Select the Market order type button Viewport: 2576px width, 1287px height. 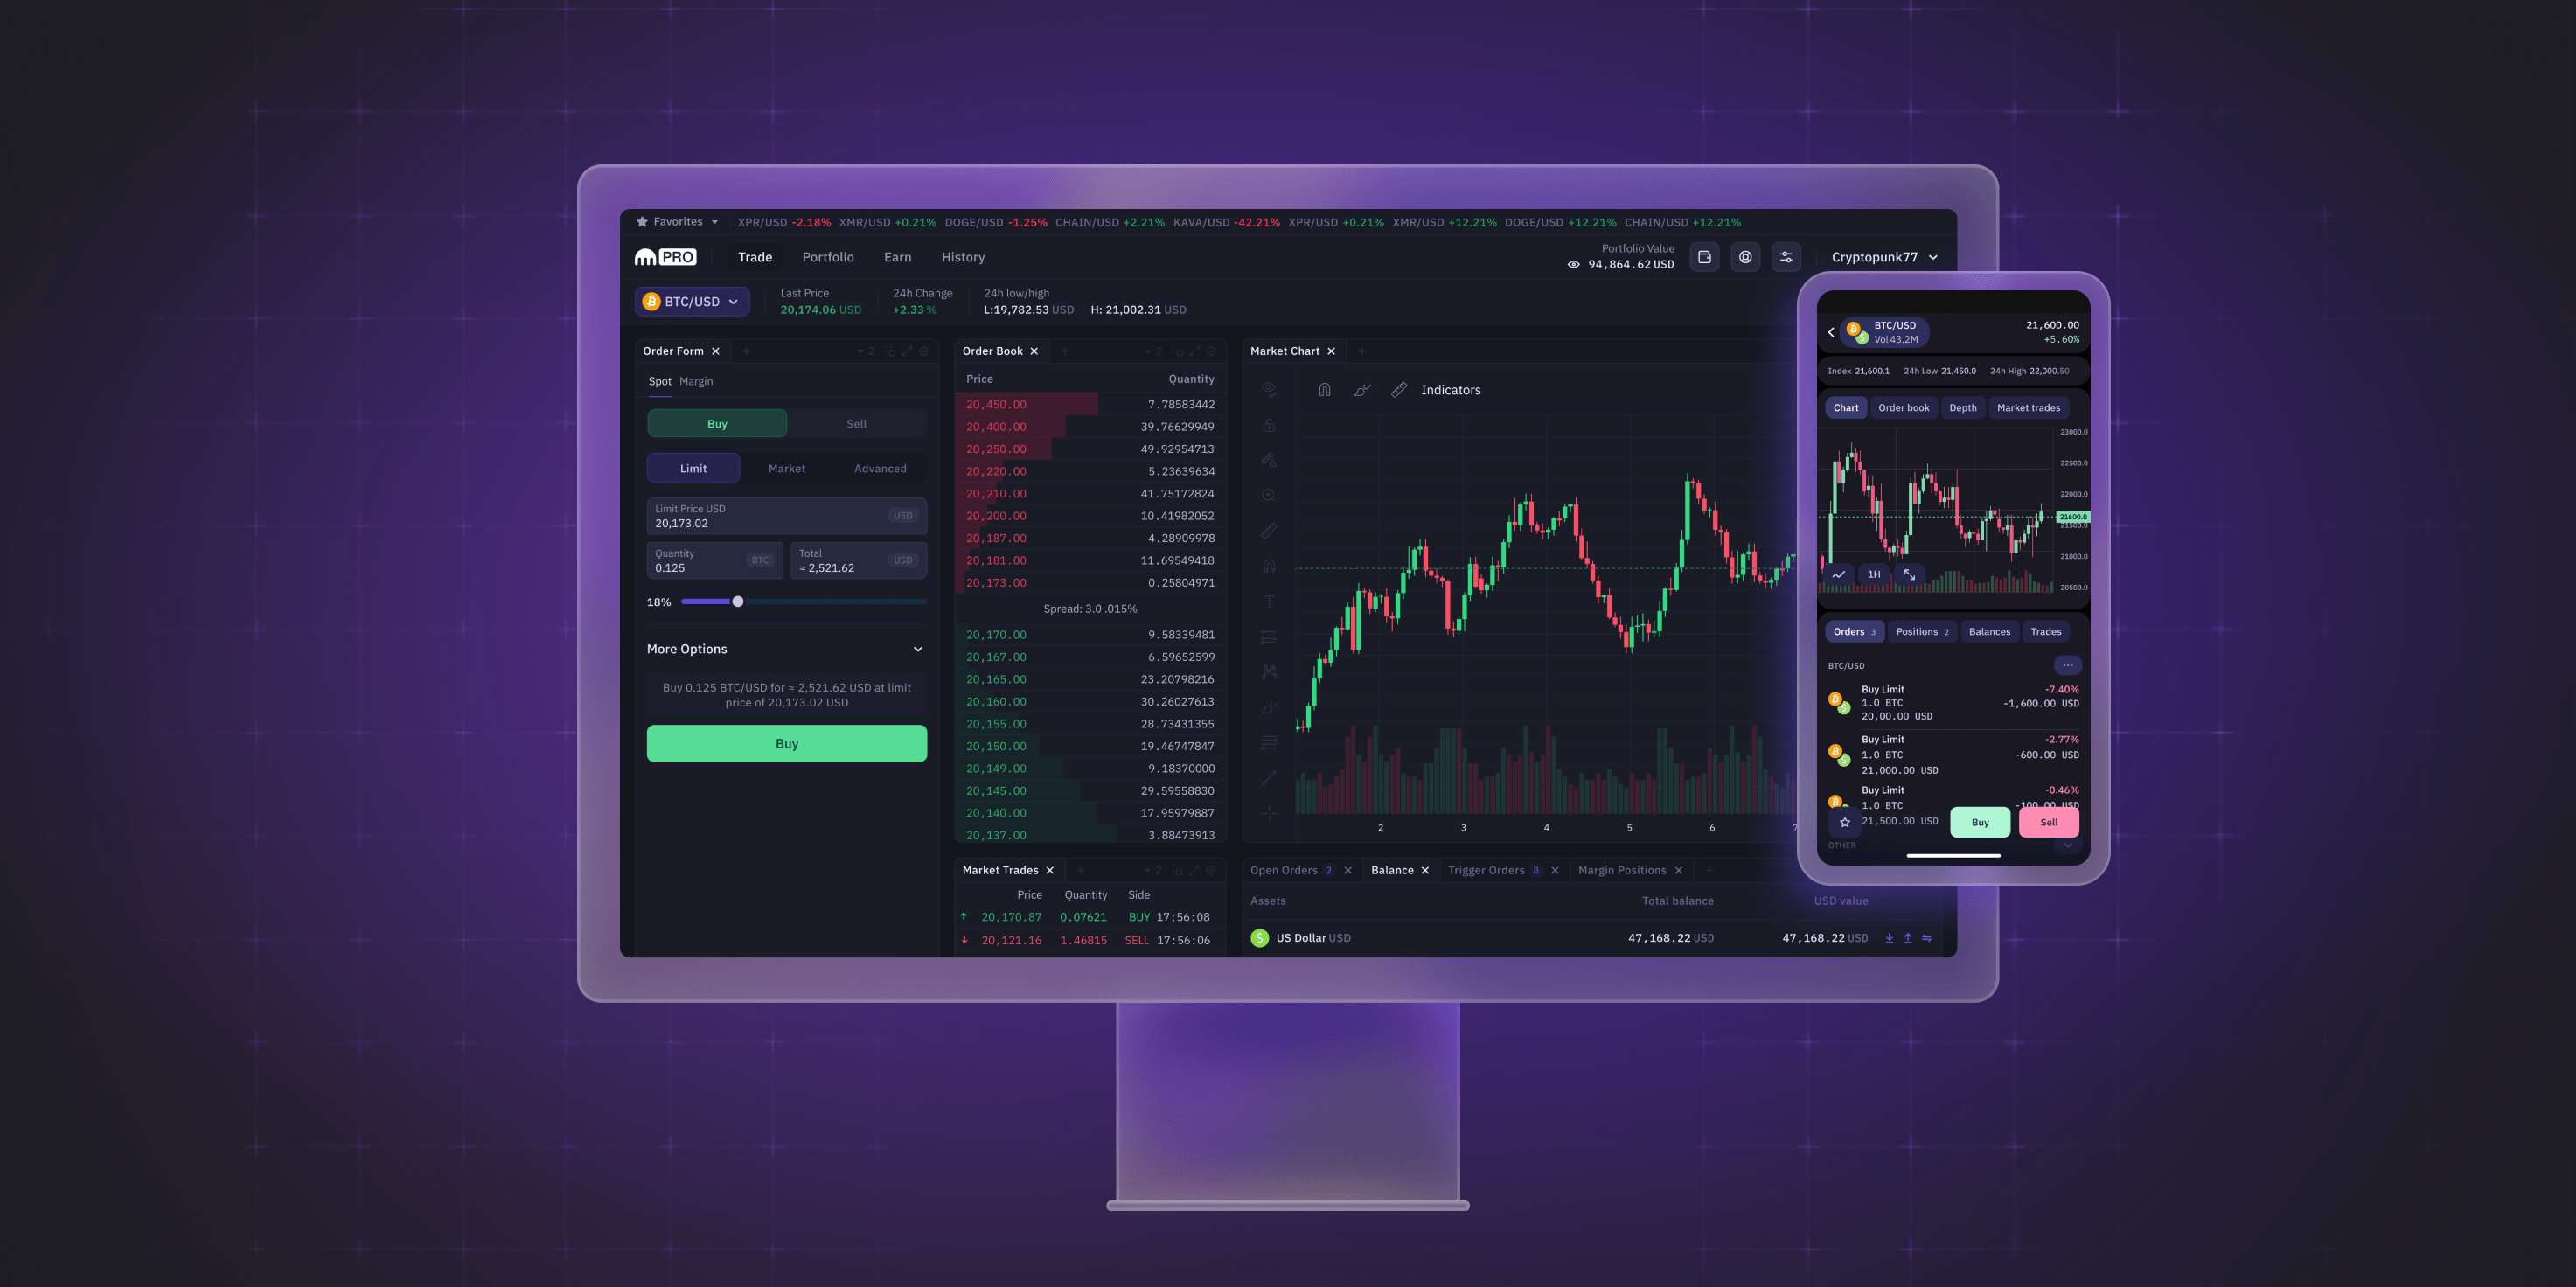pyautogui.click(x=785, y=469)
